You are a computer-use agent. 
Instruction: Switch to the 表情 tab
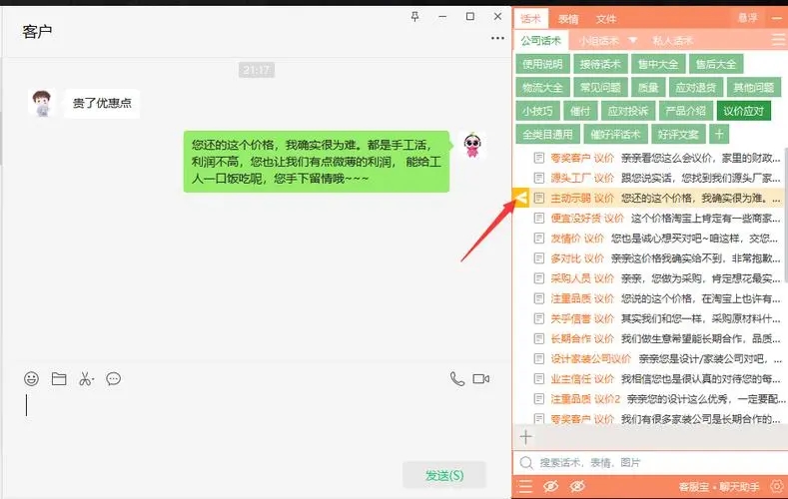point(568,19)
